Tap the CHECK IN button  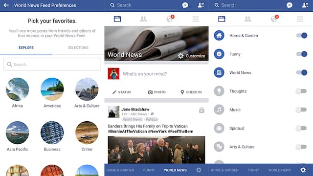(x=191, y=92)
